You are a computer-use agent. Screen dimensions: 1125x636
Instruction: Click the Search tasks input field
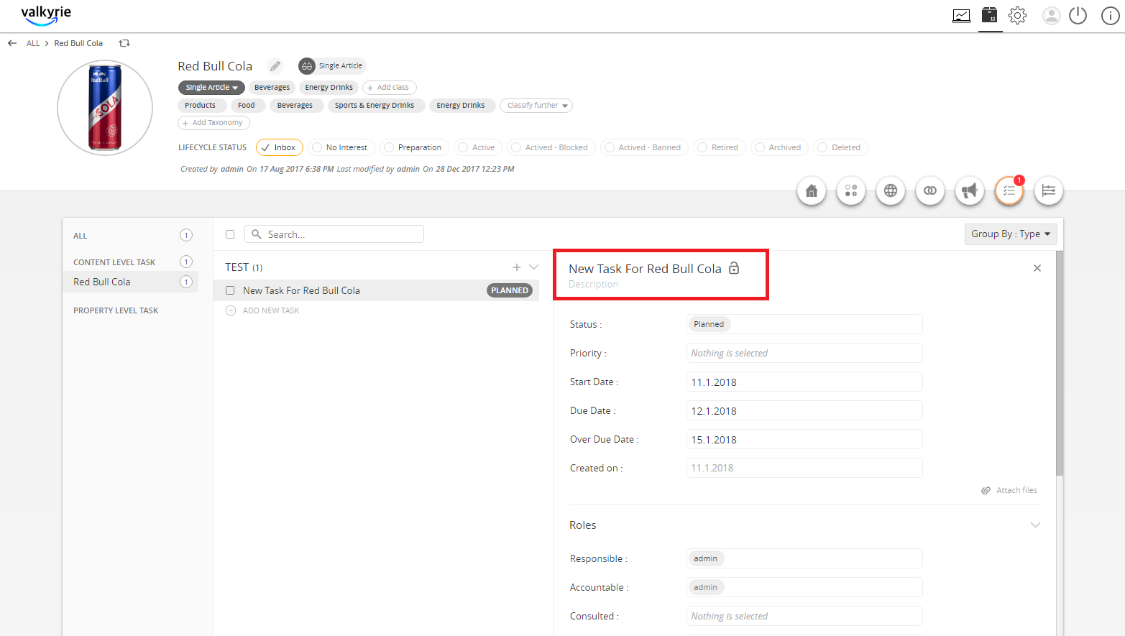click(334, 234)
